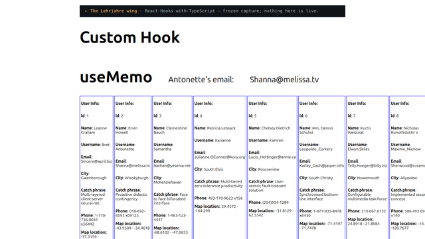425x239 pixels.
Task: Select email 'Nathan@yesenia.net'
Action: click(172, 165)
